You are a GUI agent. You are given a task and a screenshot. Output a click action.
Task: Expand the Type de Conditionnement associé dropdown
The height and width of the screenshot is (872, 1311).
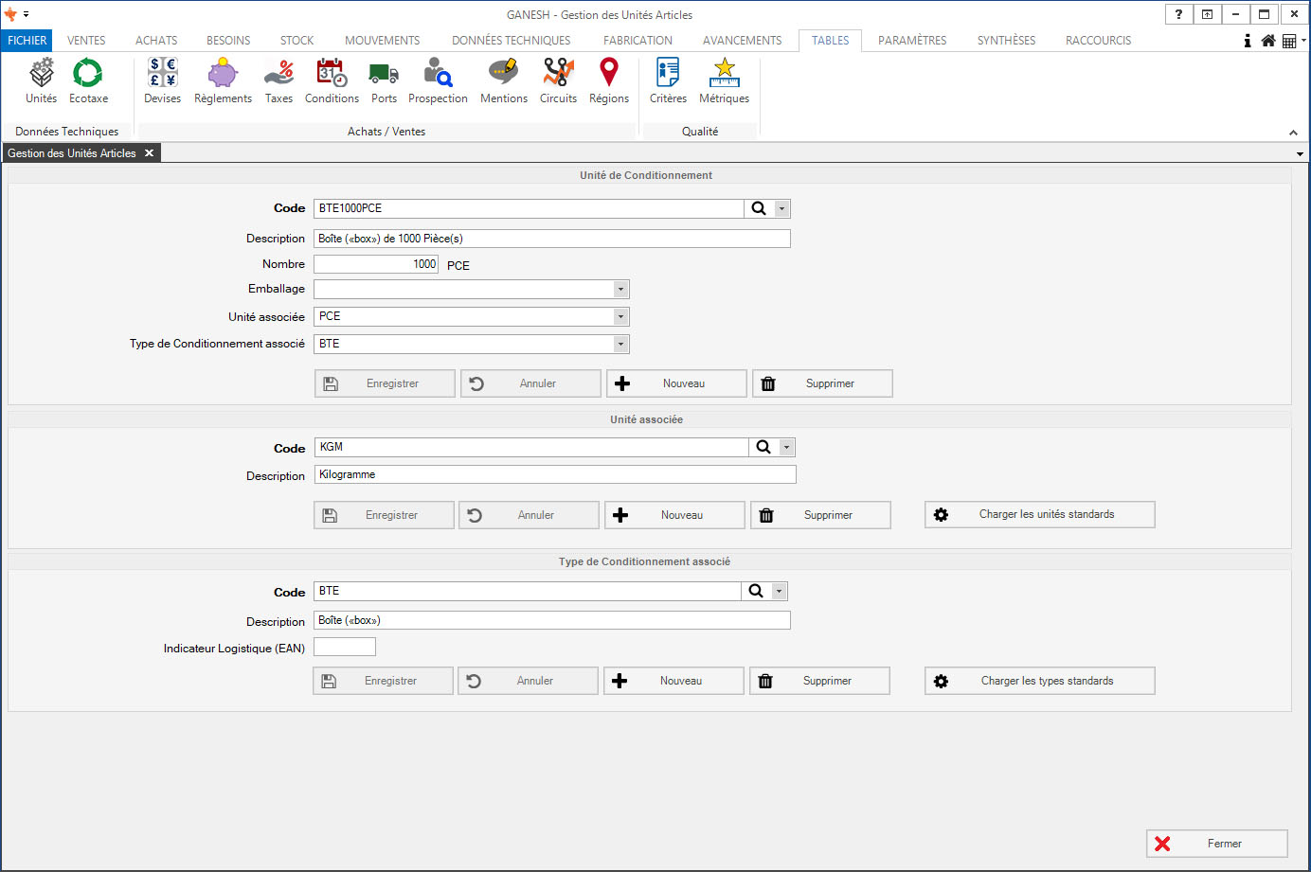620,345
